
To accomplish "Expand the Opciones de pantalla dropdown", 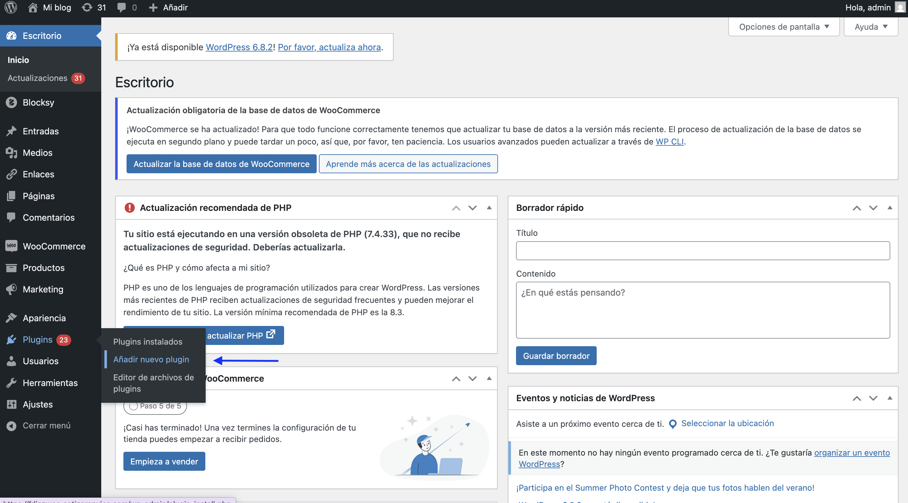I will click(784, 27).
